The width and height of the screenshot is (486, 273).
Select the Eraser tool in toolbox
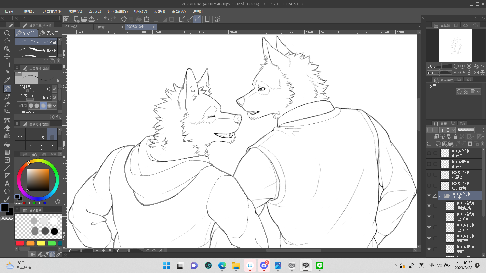click(x=7, y=128)
